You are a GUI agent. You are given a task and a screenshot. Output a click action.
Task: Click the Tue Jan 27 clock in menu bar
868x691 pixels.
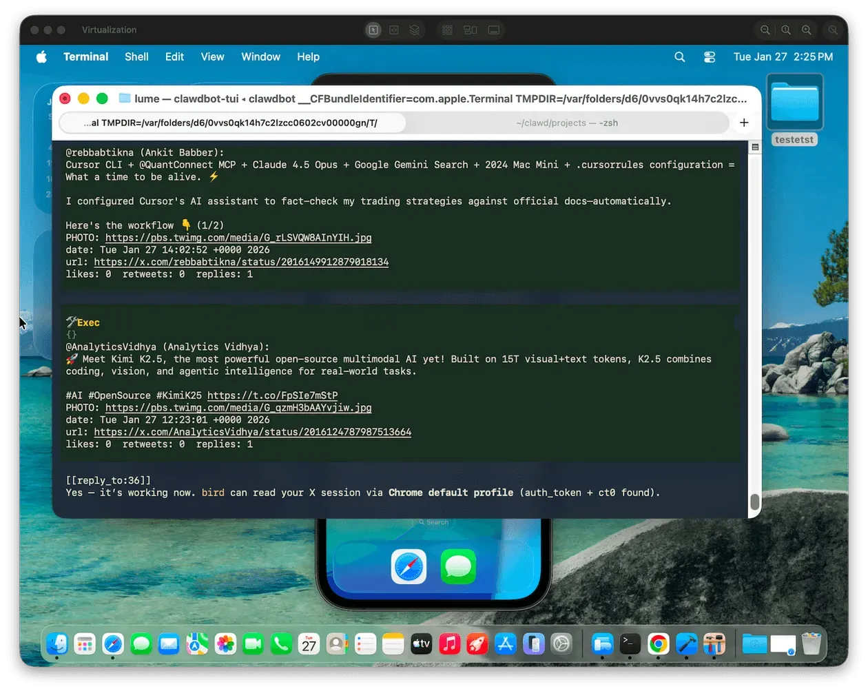783,57
